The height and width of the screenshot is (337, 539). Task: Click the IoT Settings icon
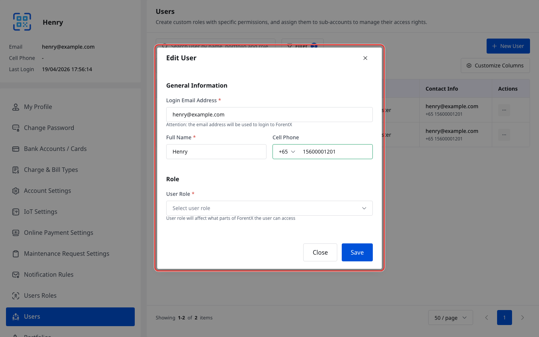(16, 212)
